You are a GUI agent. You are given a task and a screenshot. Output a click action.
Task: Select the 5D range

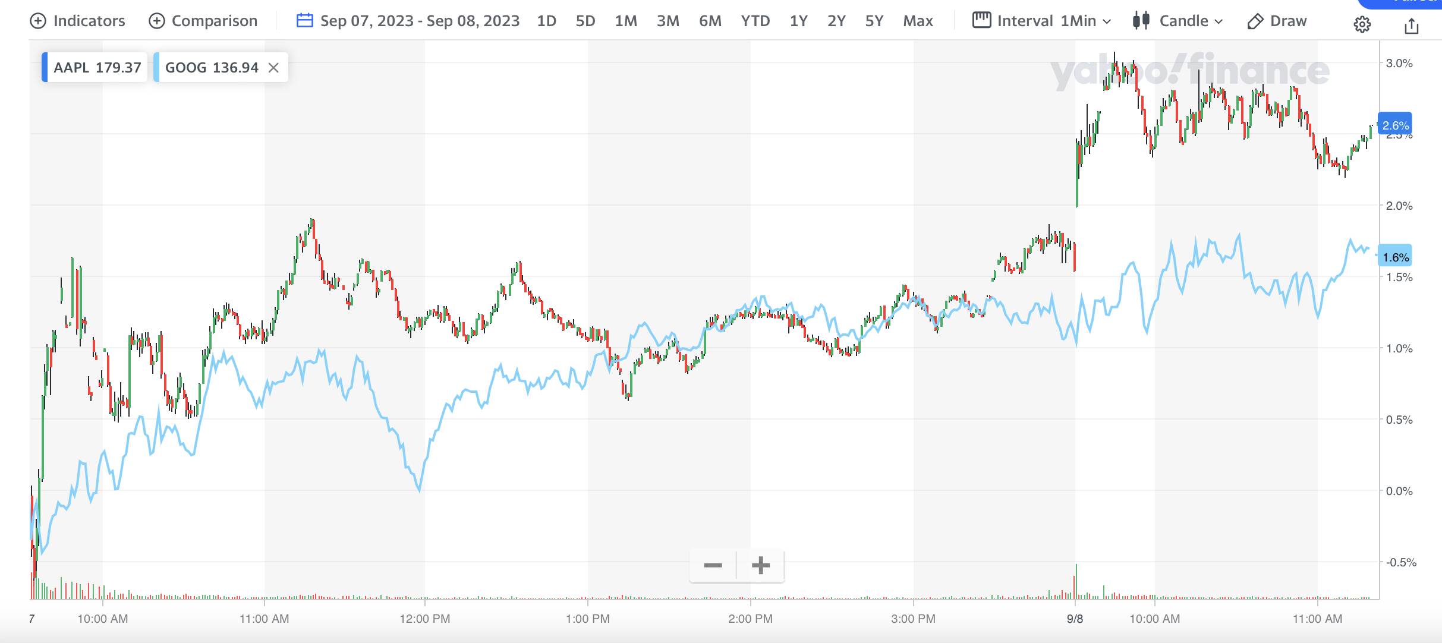point(585,21)
